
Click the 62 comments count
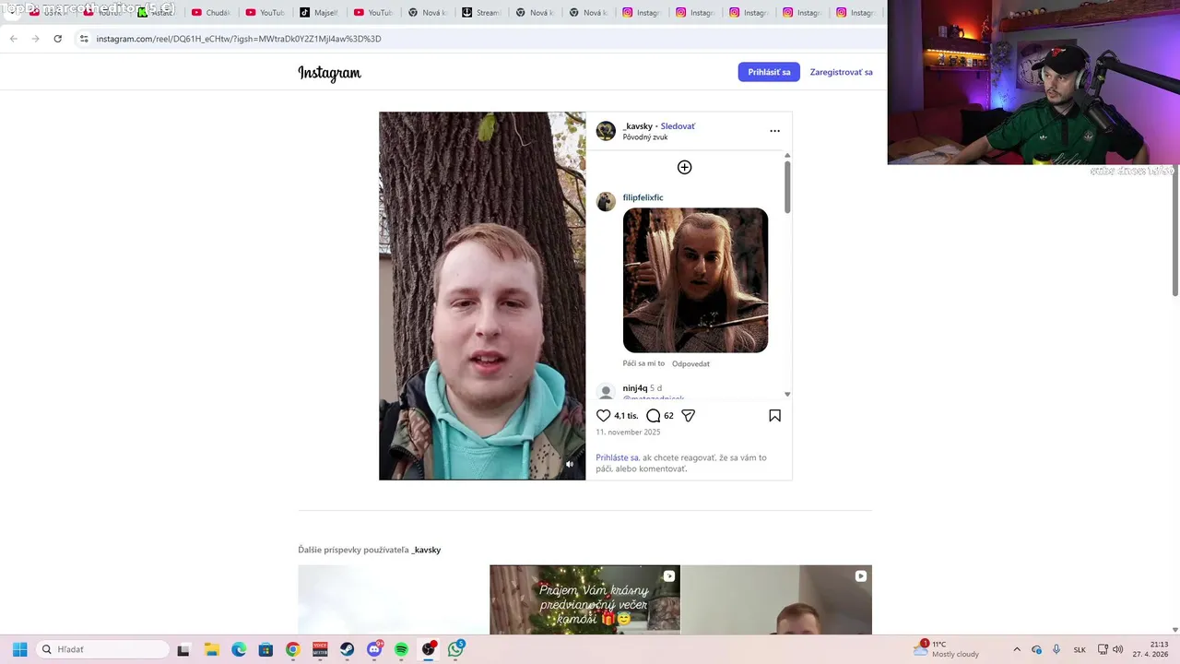click(668, 416)
